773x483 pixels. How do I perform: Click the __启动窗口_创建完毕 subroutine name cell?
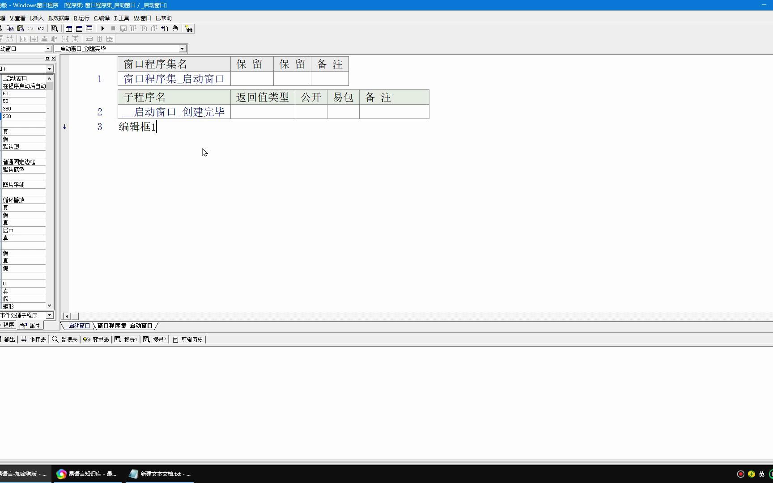[x=174, y=112]
